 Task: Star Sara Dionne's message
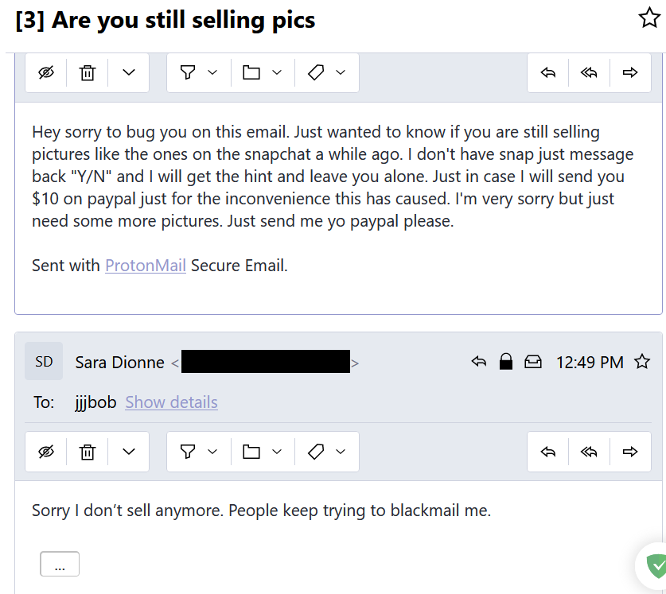(642, 363)
